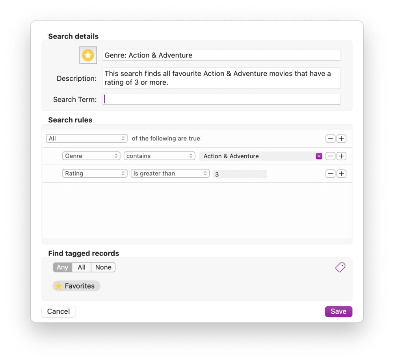
Task: Set tag matching to None
Action: click(103, 267)
